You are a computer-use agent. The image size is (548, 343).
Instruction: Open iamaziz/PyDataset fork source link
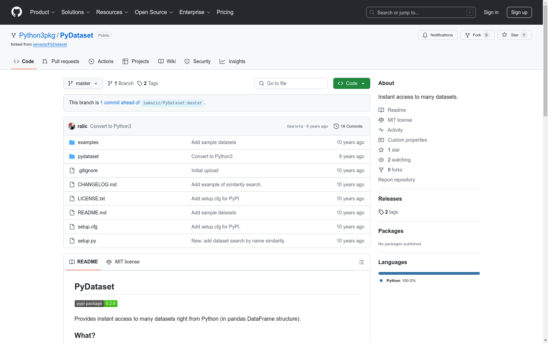click(50, 44)
